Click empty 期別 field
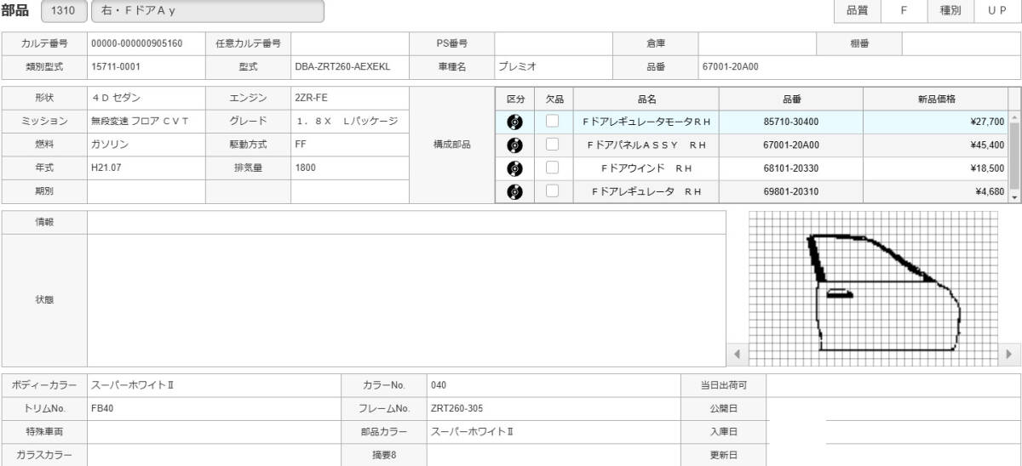The width and height of the screenshot is (1022, 466). 146,191
